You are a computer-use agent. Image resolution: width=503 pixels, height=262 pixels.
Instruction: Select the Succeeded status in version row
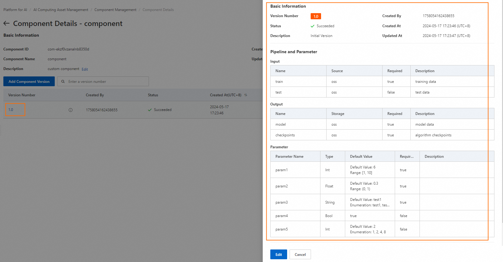160,110
